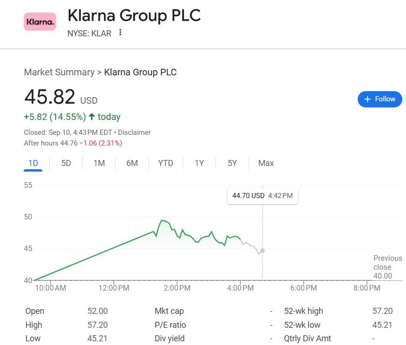The height and width of the screenshot is (345, 406).
Task: Select the 1D time range tab
Action: click(x=33, y=163)
